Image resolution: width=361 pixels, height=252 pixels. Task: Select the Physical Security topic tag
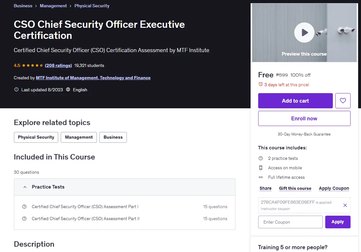tap(36, 137)
